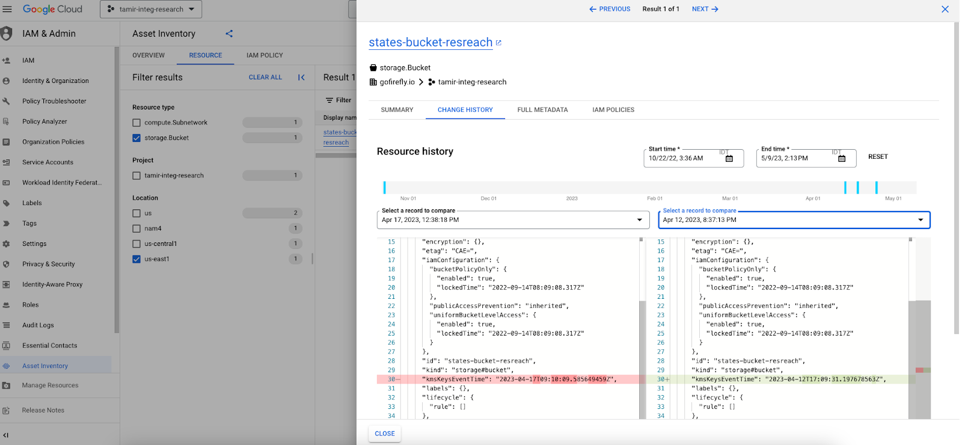The width and height of the screenshot is (962, 445).
Task: Open states-bucket-resreach external link icon
Action: pyautogui.click(x=498, y=43)
